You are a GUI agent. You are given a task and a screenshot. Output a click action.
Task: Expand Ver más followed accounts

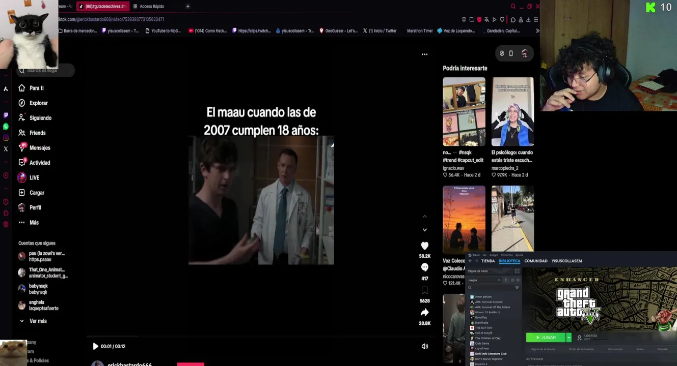pos(33,321)
